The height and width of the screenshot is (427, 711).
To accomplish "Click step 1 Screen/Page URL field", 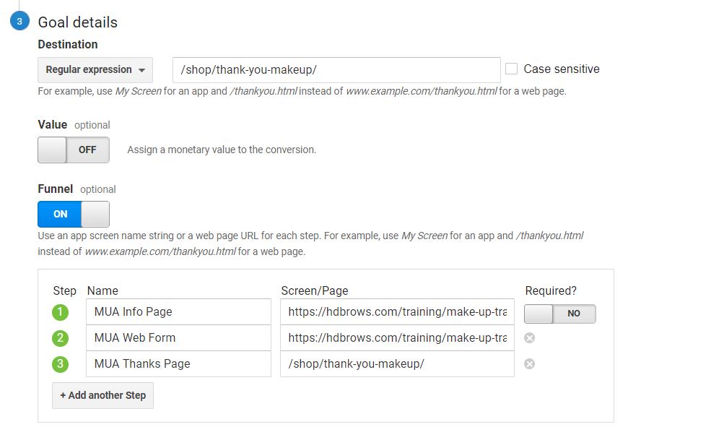I will [x=397, y=312].
